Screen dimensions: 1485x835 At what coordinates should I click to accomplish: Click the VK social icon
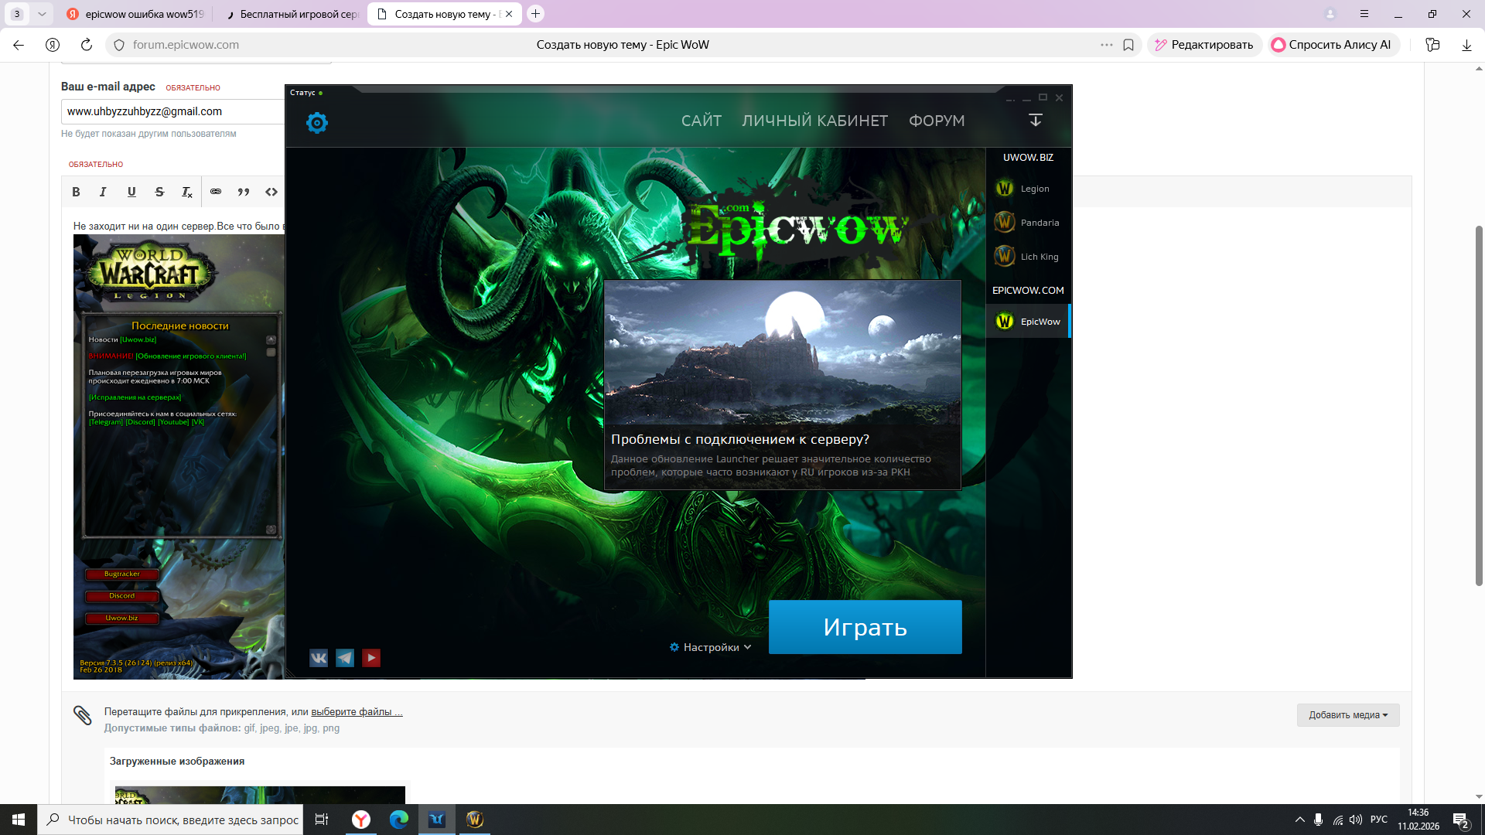(319, 658)
